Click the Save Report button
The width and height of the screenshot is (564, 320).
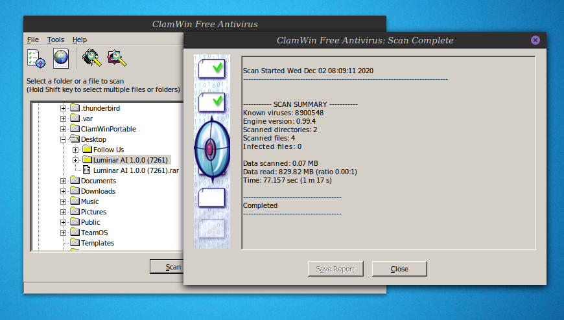point(336,269)
